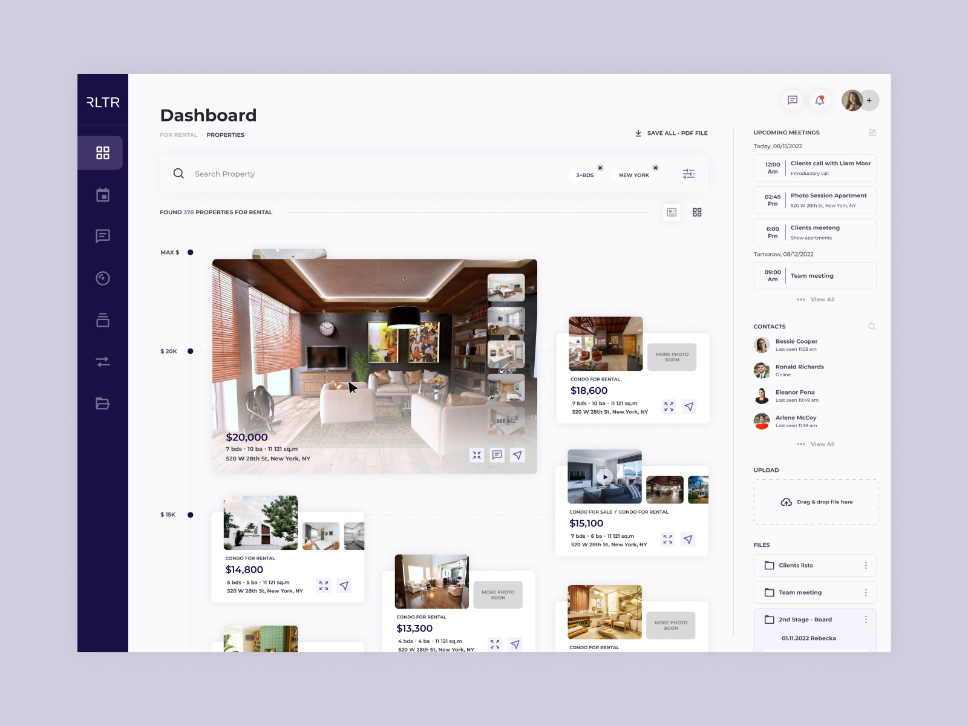The height and width of the screenshot is (726, 968).
Task: Open the folder icon at sidebar bottom
Action: [x=102, y=404]
